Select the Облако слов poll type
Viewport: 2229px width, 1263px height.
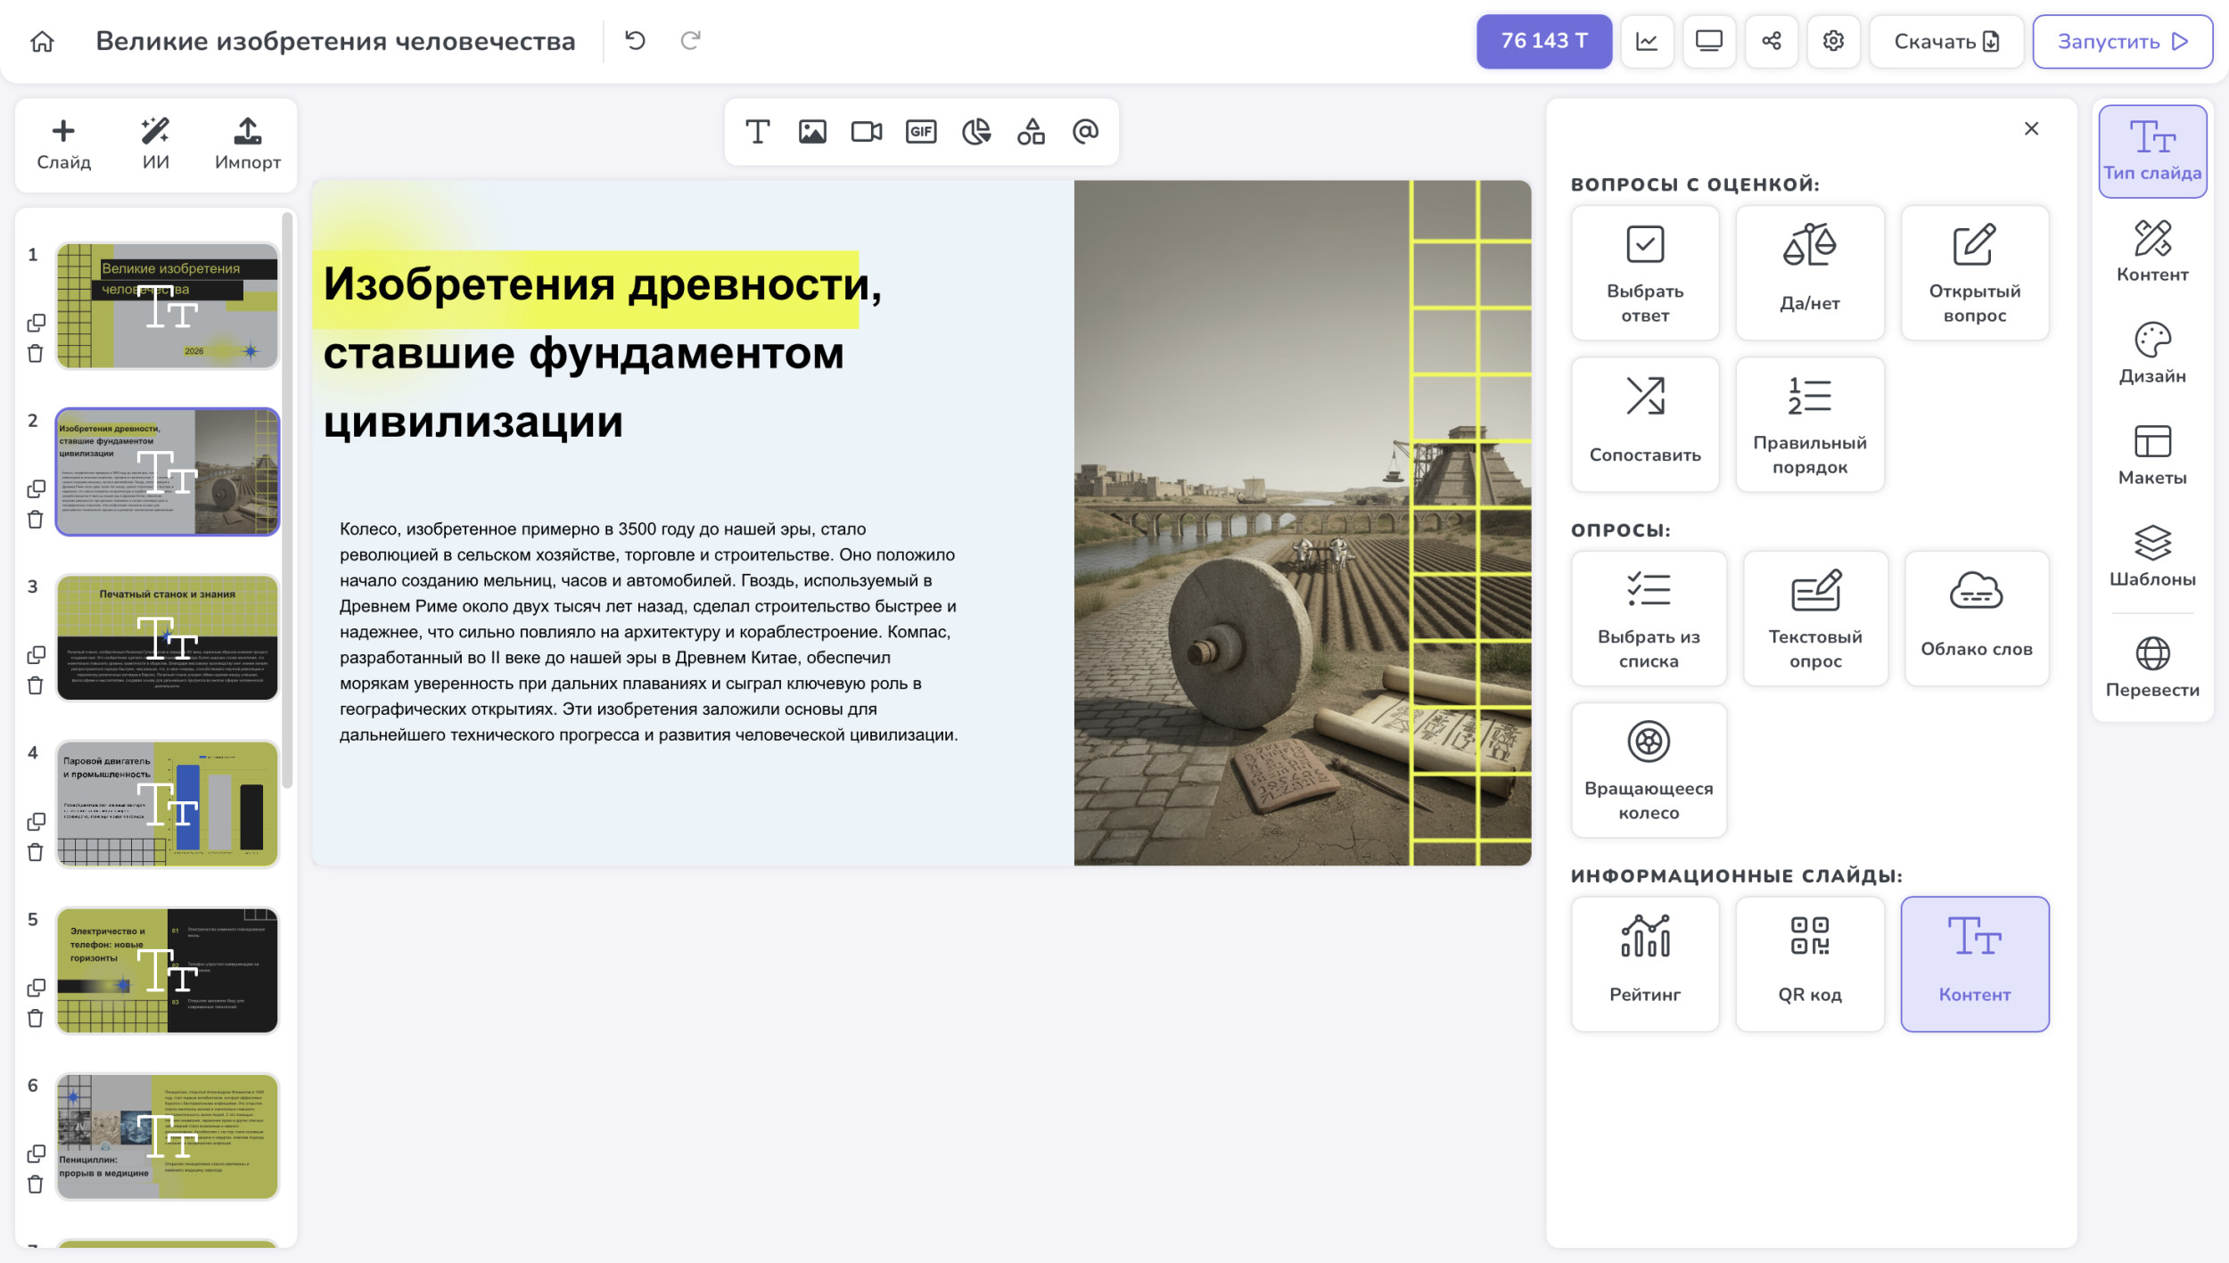pos(1976,618)
